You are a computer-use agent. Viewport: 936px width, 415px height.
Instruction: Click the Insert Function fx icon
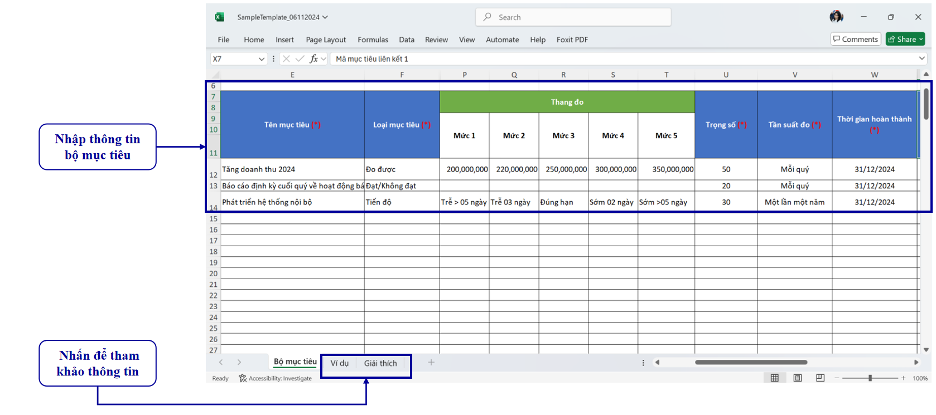pos(314,58)
